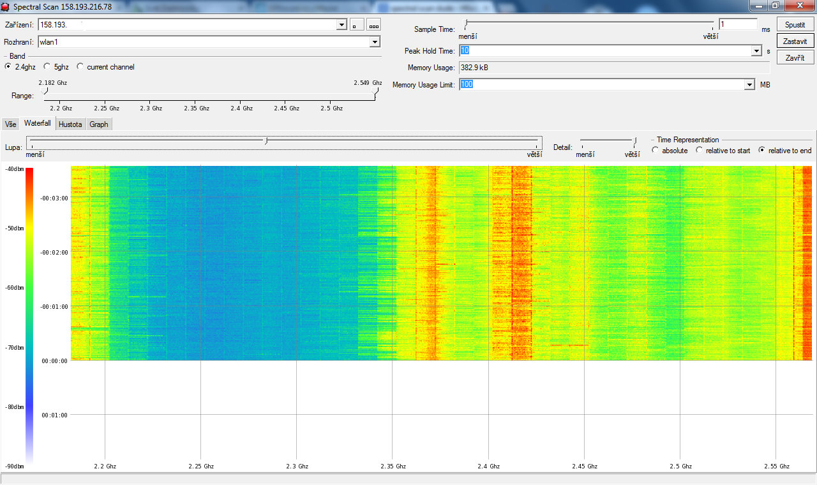Select the 2.4ghz band radio button
Screen dimensions: 817x485
8,66
